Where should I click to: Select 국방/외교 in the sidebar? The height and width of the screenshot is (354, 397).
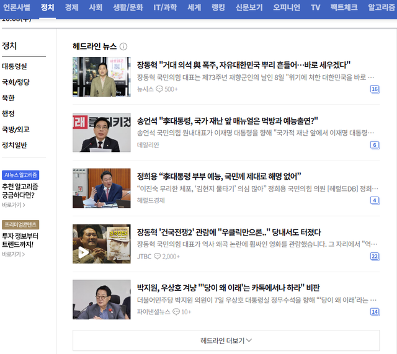click(x=16, y=130)
